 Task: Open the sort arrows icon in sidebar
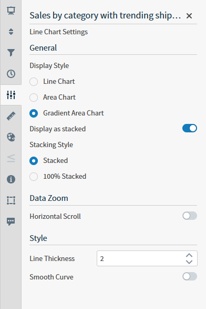pyautogui.click(x=11, y=32)
